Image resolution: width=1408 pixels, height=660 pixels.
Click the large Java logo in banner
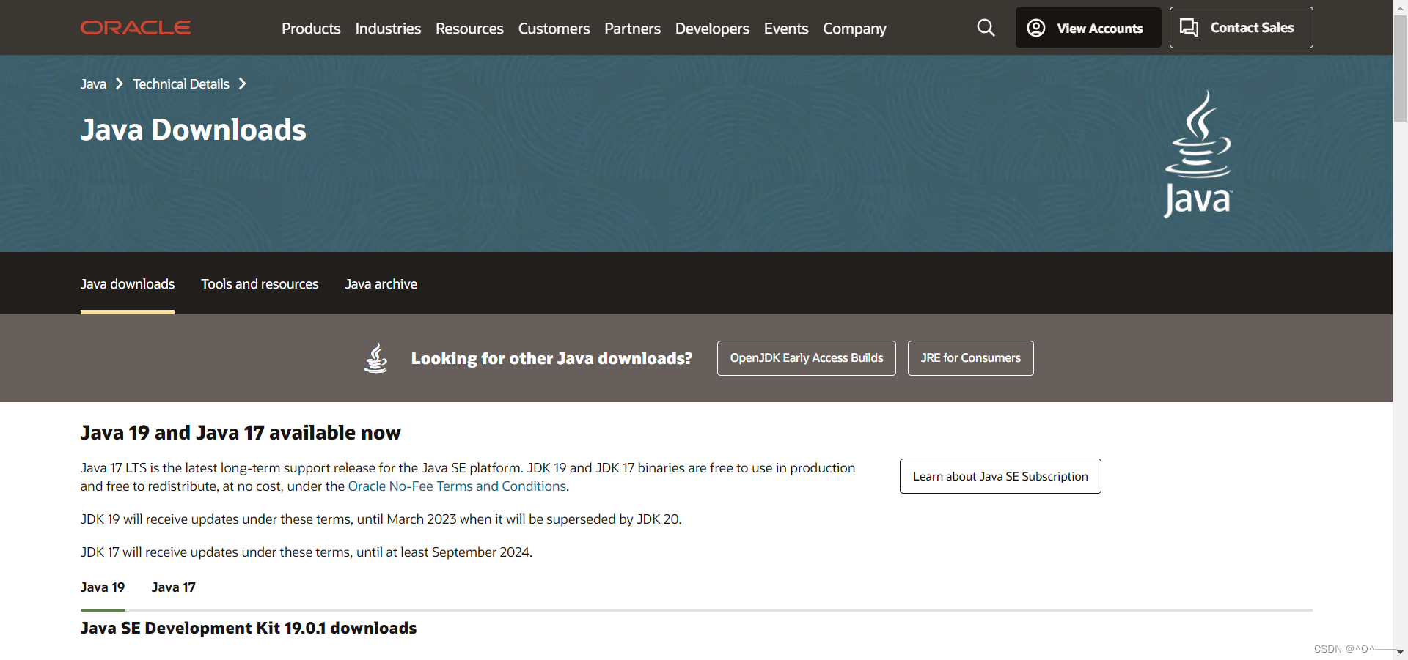tap(1198, 154)
